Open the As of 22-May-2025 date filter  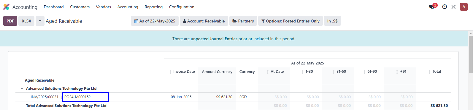click(x=155, y=21)
